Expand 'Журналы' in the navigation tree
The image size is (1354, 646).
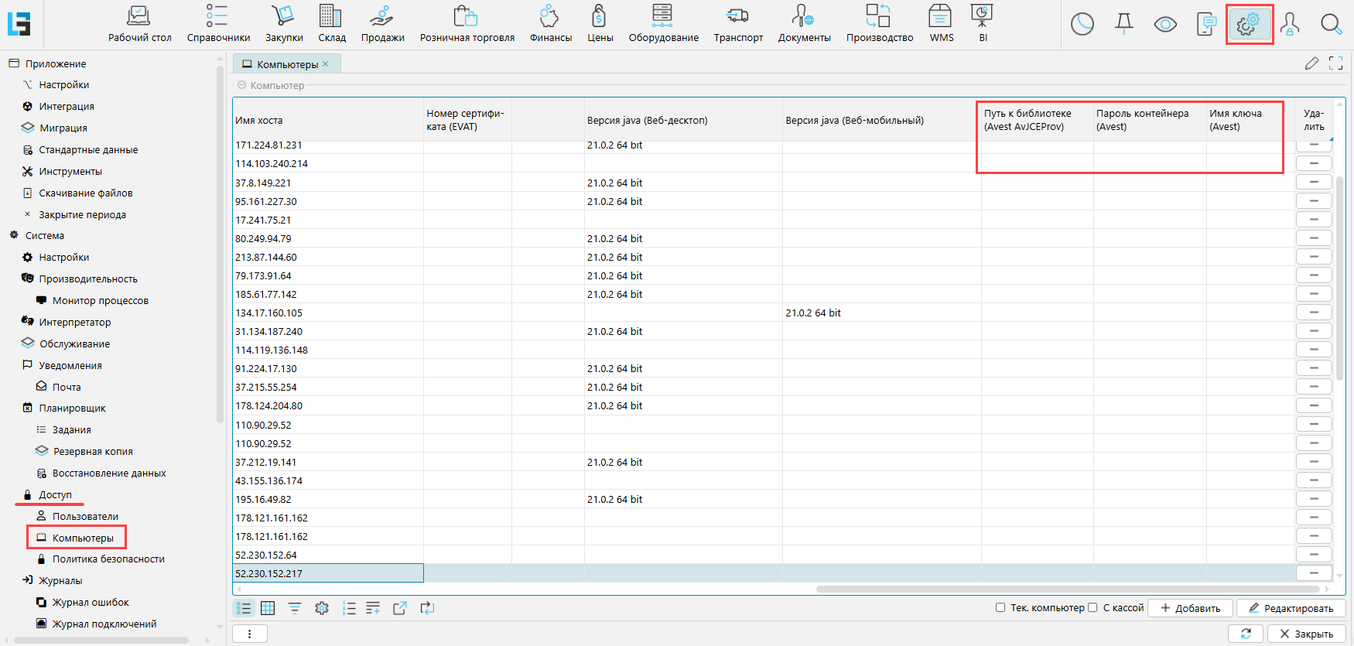click(x=60, y=580)
